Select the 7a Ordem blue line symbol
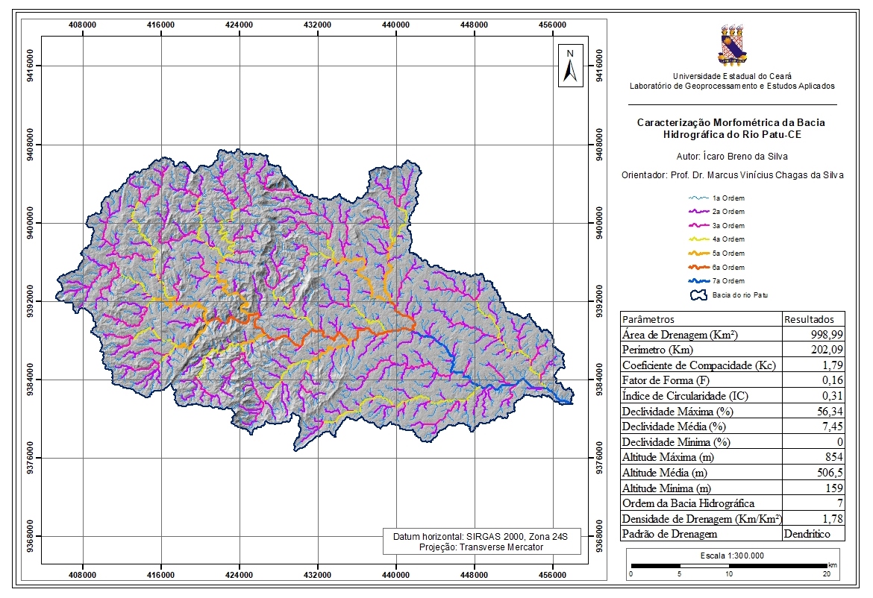 point(698,281)
